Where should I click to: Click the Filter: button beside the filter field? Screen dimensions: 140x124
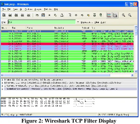click(x=4, y=22)
